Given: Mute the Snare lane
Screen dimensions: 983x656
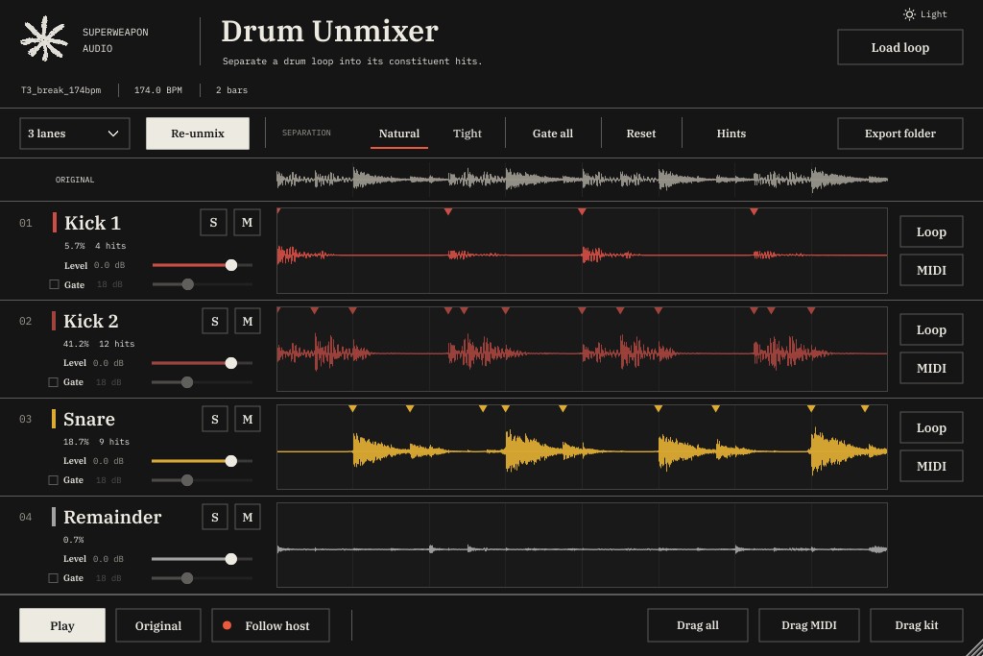Looking at the screenshot, I should pos(248,419).
